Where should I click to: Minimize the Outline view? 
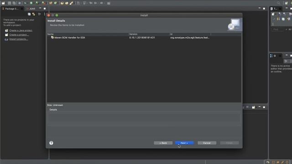(287, 55)
